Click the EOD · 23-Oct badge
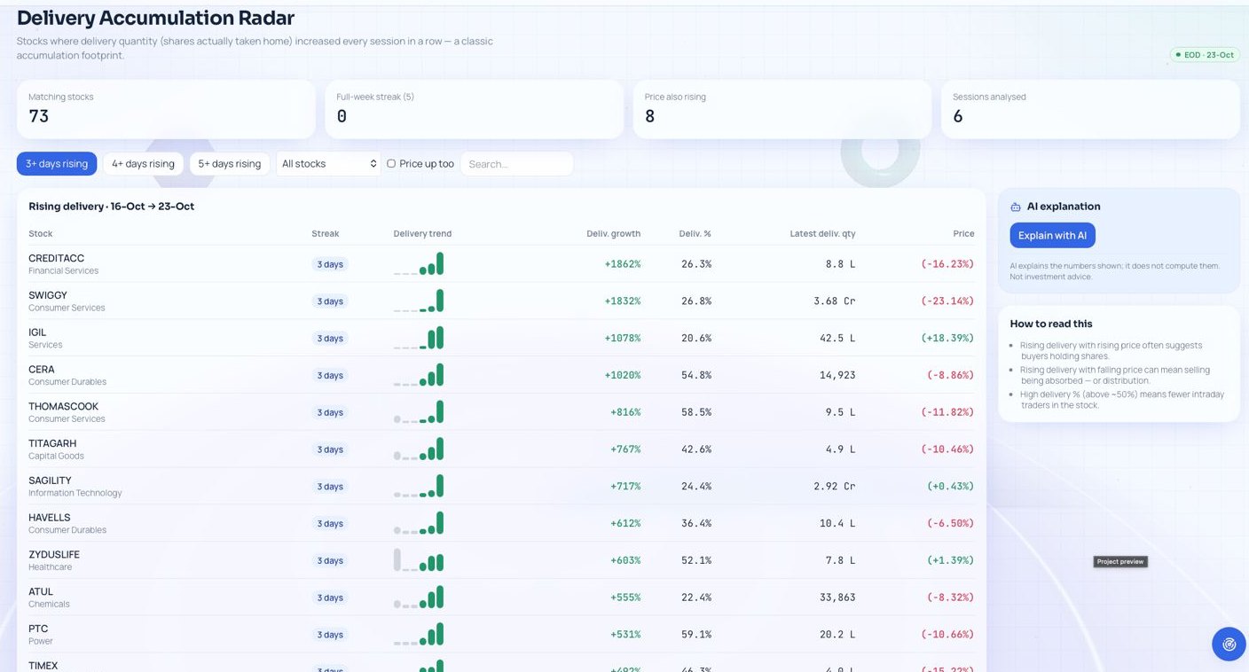 (x=1204, y=55)
